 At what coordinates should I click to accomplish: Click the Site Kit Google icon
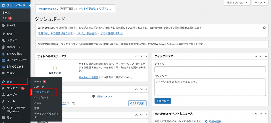(x=3, y=26)
